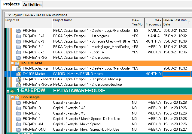Click 'Capital - Example - Month Spread' name

77,124
